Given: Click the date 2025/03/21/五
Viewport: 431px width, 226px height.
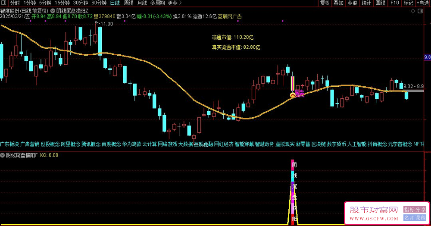Looking at the screenshot, I should [15, 16].
